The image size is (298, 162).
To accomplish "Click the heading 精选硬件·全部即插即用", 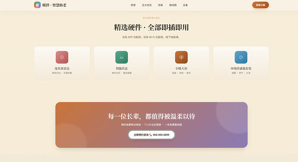I will point(152,27).
